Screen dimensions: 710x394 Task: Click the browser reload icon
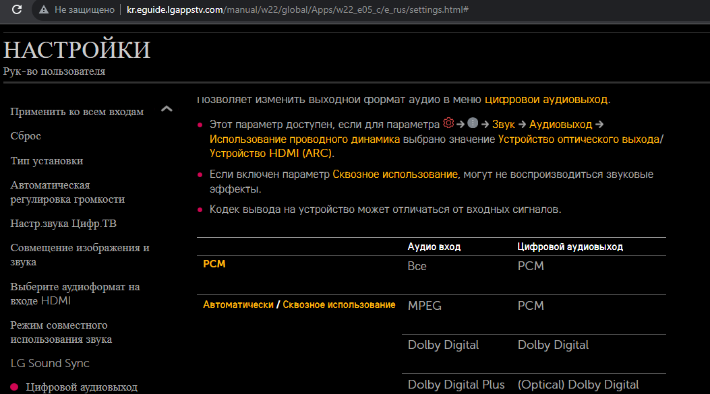[17, 10]
